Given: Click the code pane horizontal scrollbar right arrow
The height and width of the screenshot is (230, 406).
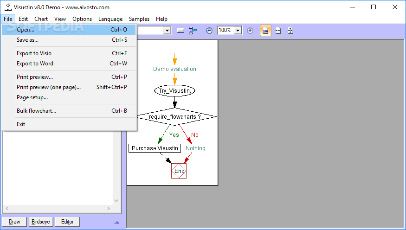Looking at the screenshot, I should point(109,208).
